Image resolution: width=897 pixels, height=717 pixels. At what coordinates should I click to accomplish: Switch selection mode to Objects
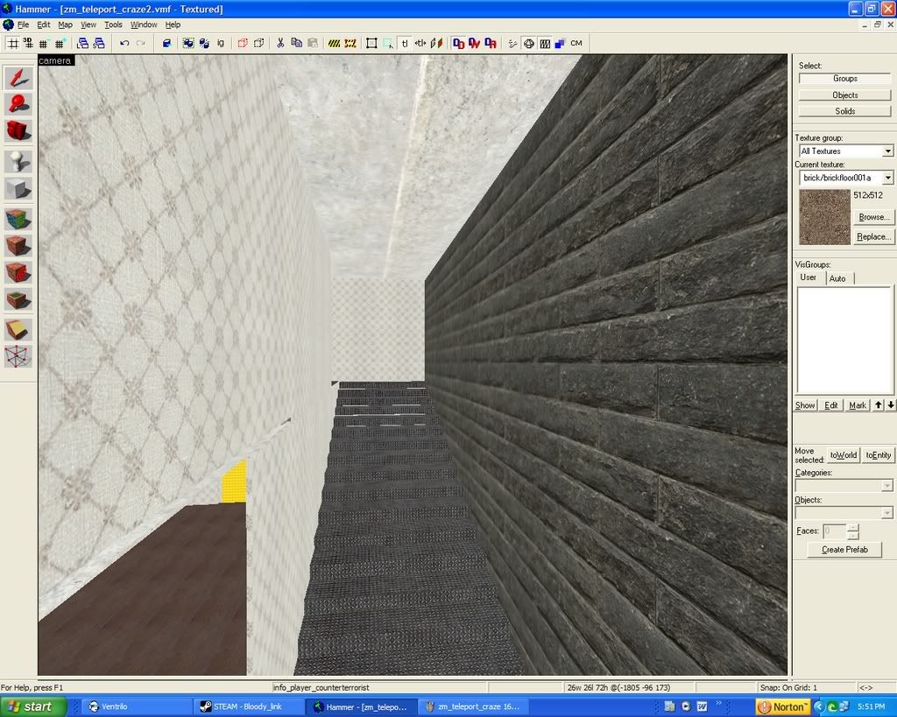(x=844, y=95)
